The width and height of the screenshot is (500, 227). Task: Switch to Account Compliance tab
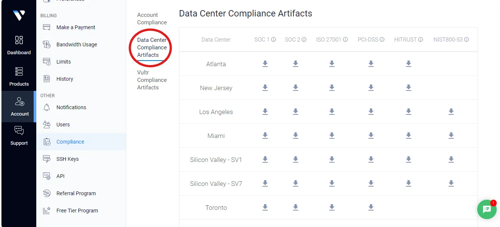(152, 19)
